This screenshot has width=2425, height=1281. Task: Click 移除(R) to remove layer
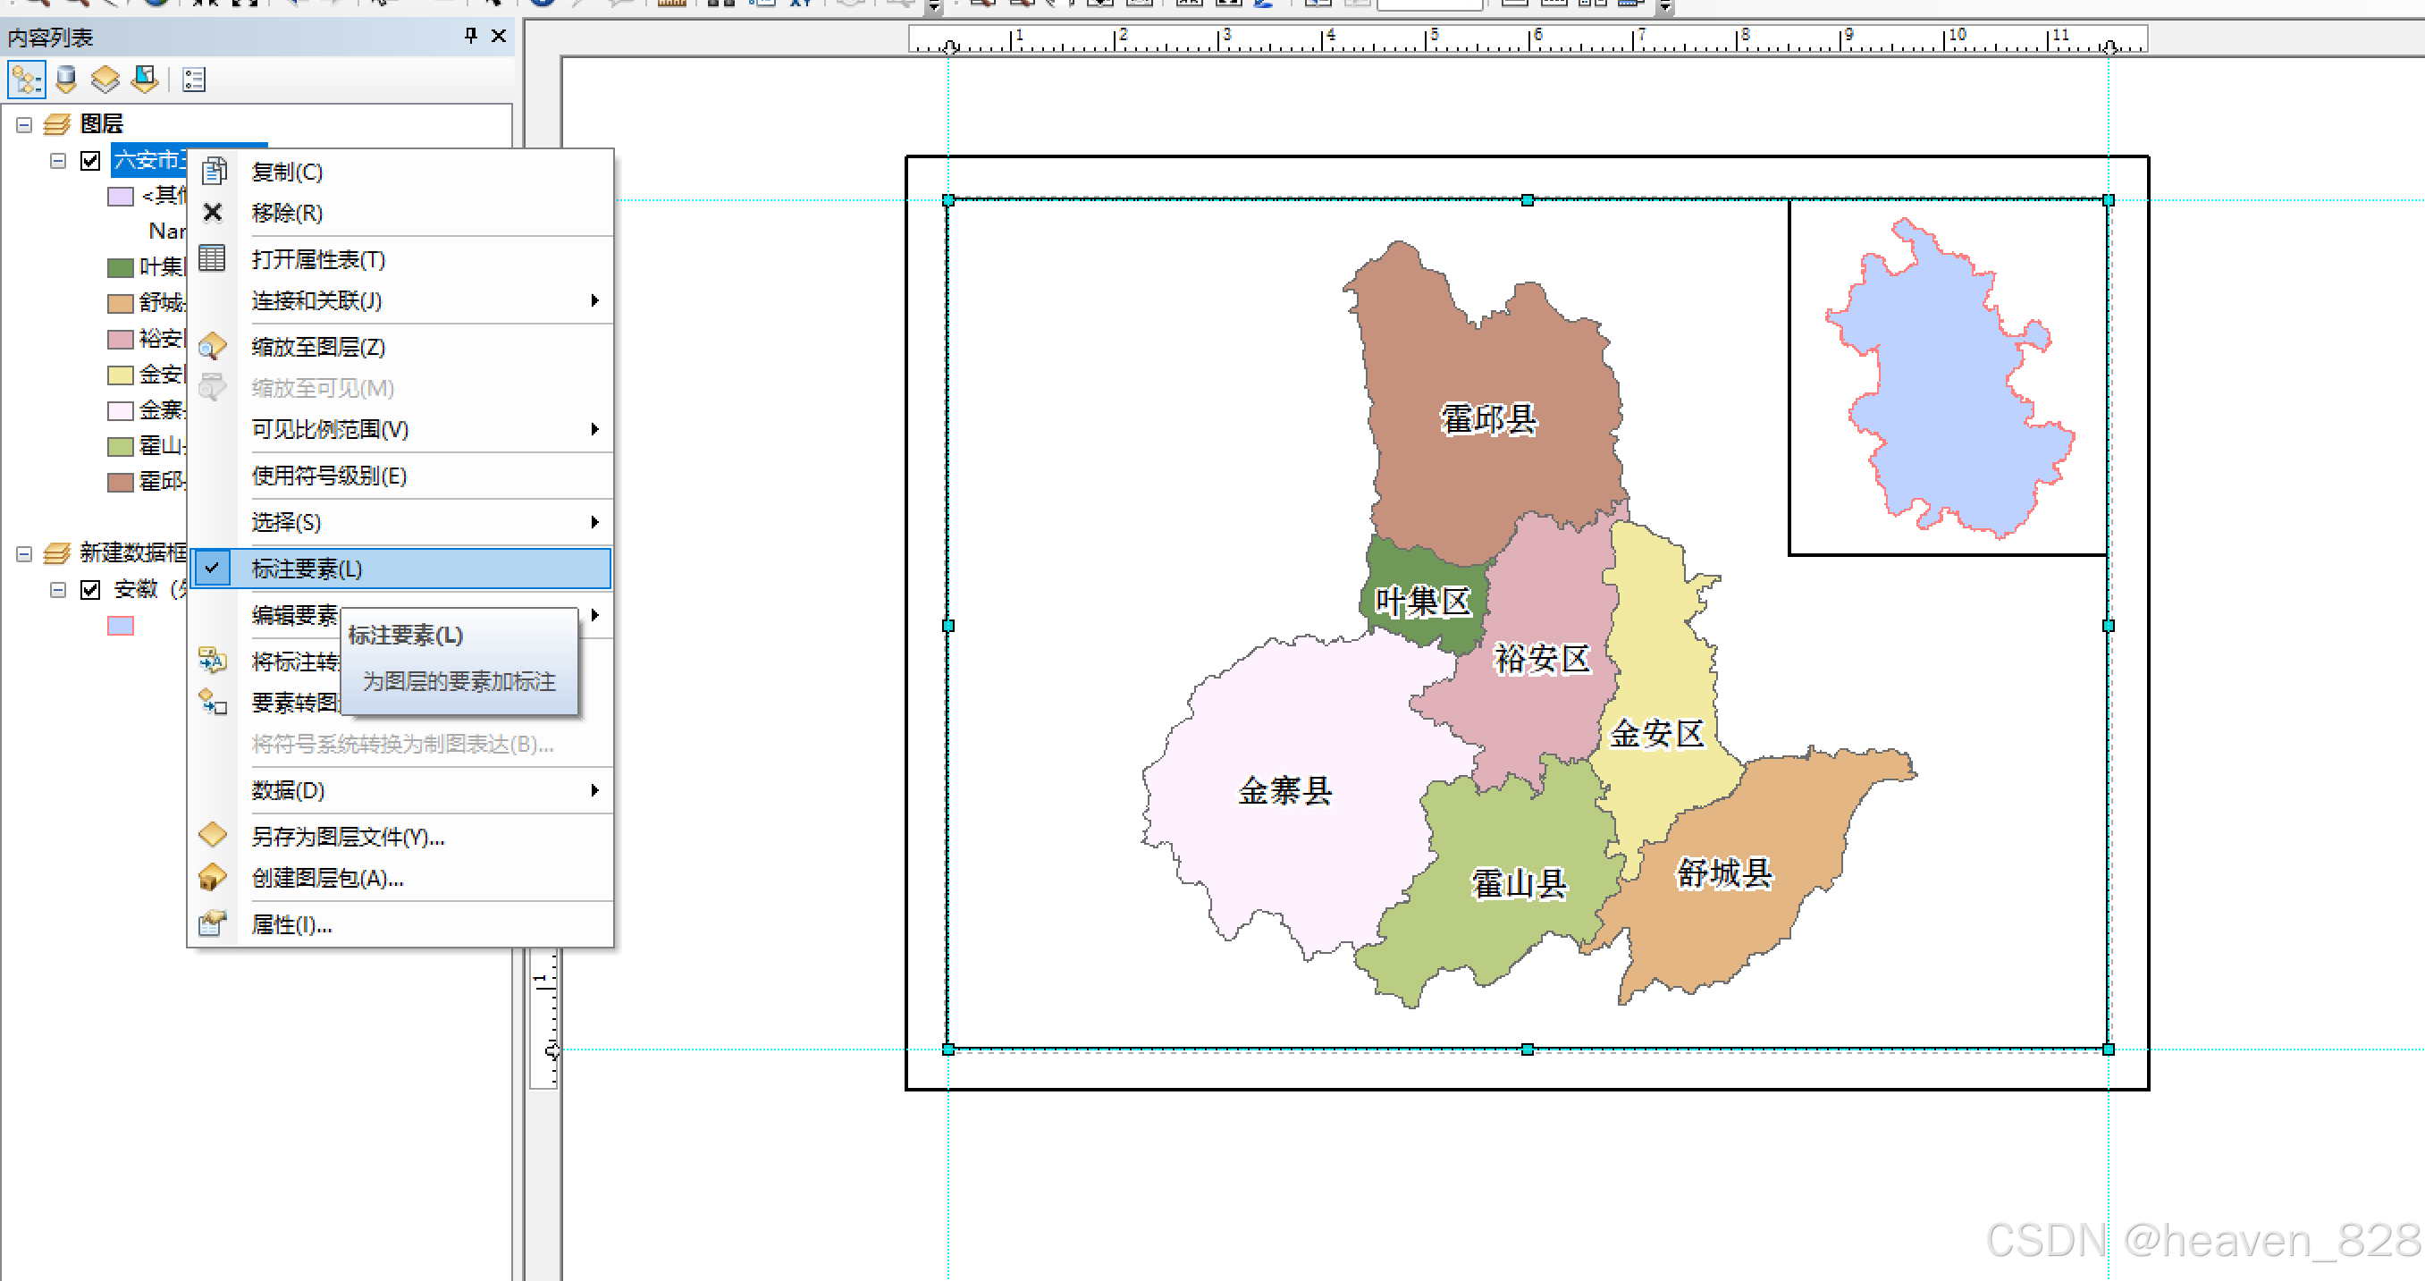point(287,213)
